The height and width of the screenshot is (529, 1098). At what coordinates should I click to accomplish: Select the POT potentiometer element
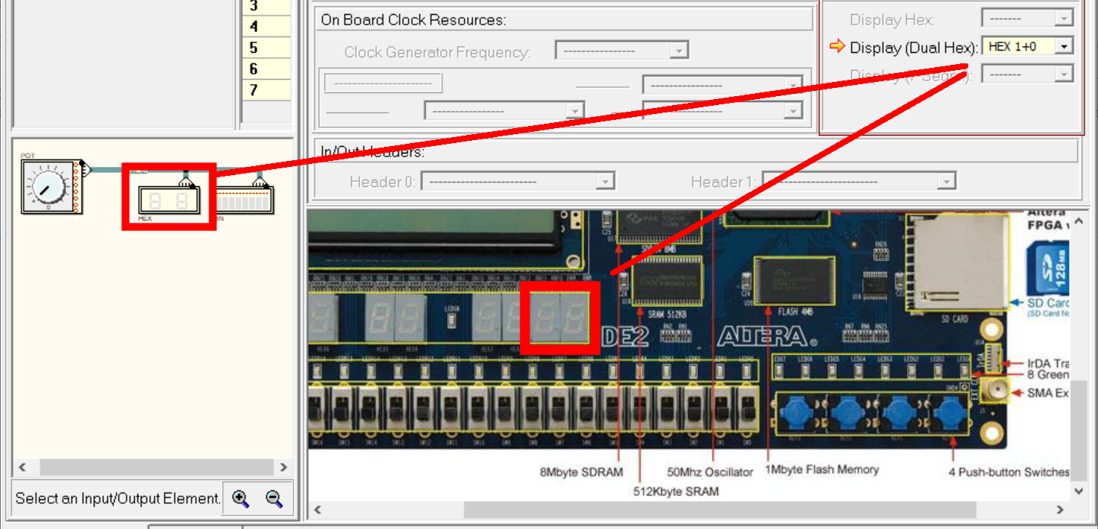click(51, 186)
